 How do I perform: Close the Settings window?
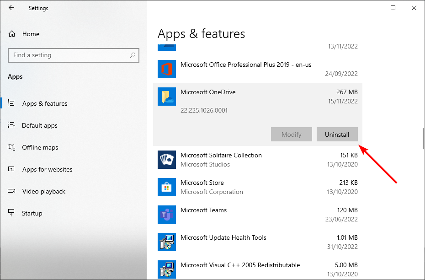click(x=414, y=8)
